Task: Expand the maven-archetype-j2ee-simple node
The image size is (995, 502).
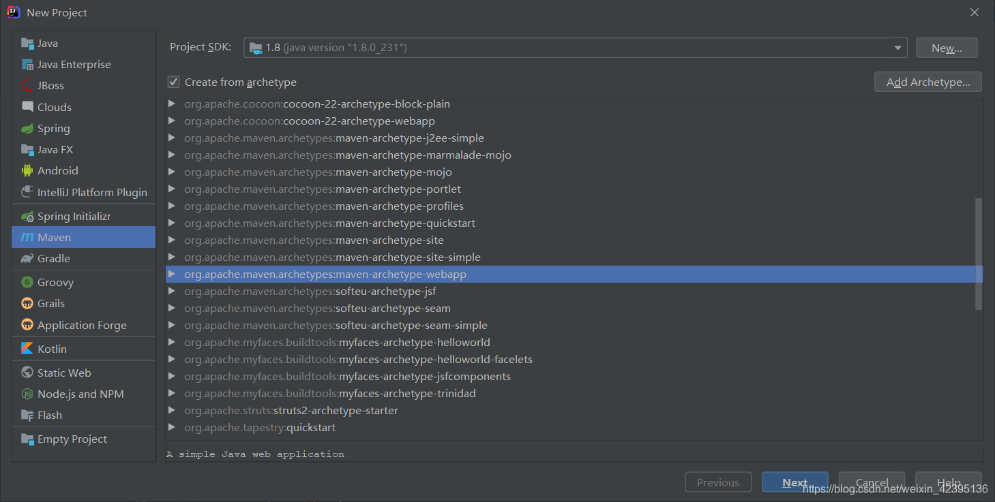Action: (x=172, y=138)
